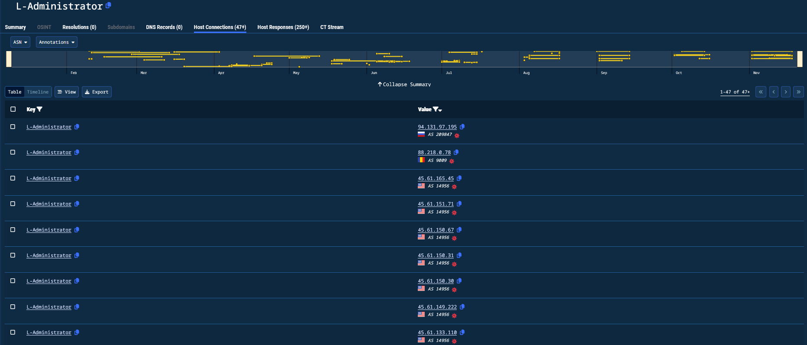The image size is (807, 345).
Task: Check the select-all checkbox in table header
Action: tap(13, 110)
